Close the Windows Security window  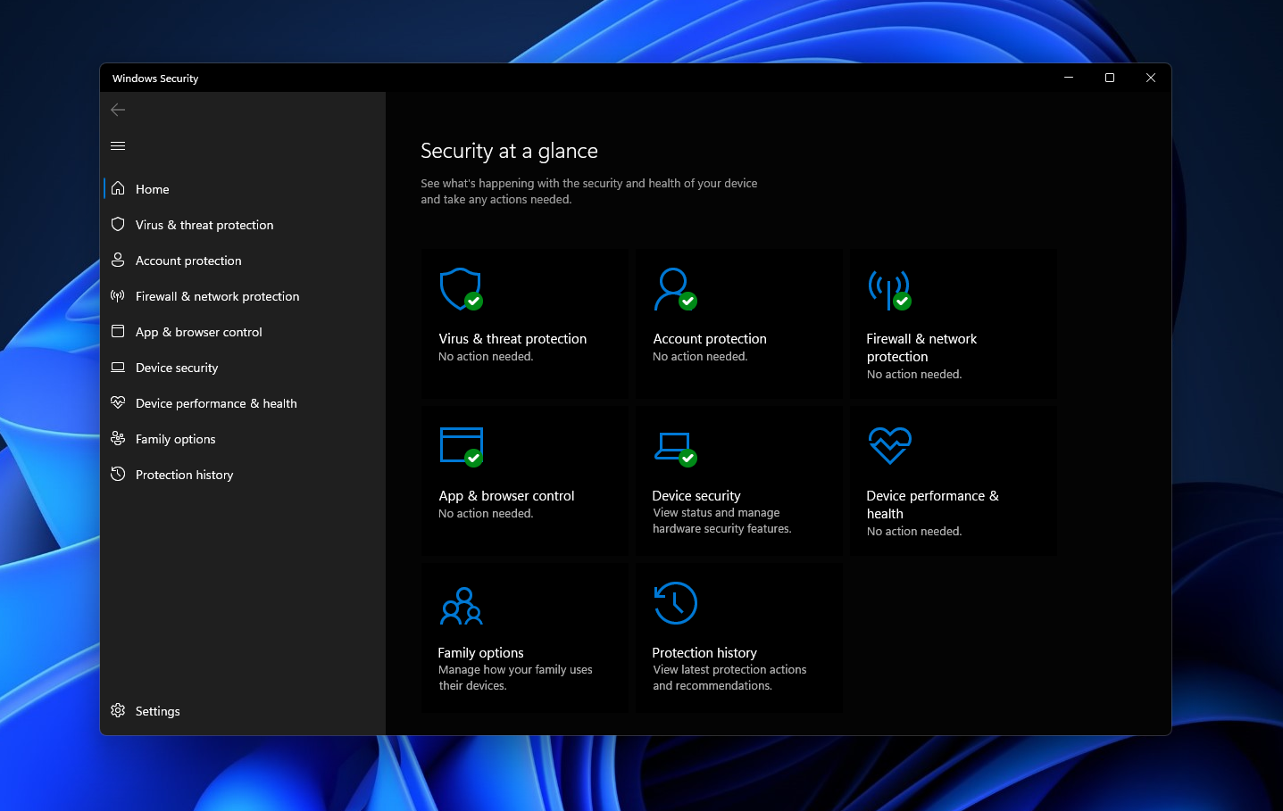(x=1151, y=78)
